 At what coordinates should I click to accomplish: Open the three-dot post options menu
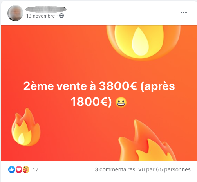coord(184,13)
